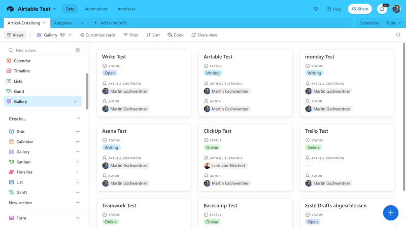Open Extensions panel
Viewport: 406px width, 228px height.
[369, 23]
